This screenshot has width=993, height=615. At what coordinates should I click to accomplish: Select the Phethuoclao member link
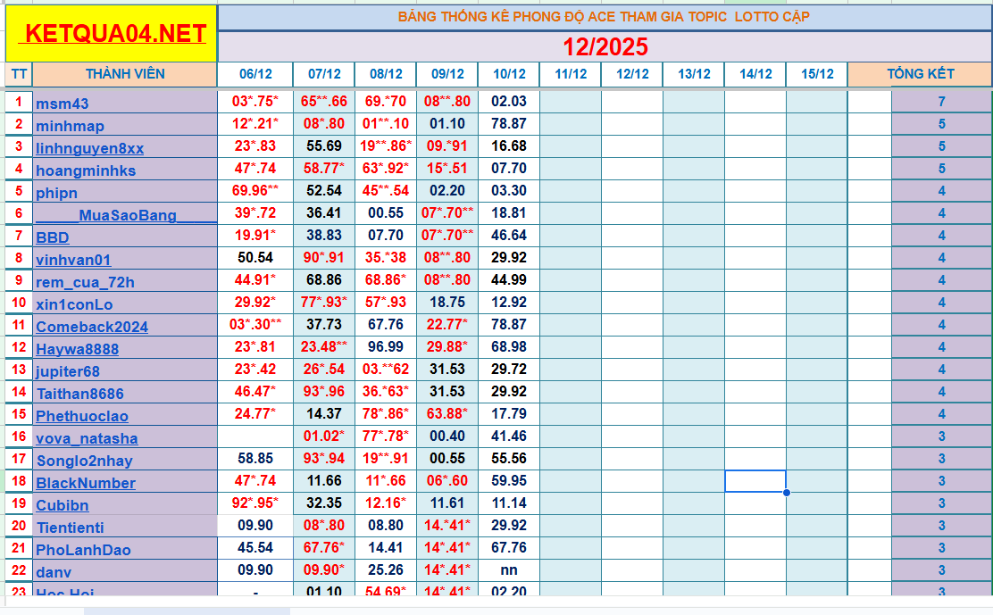(x=82, y=416)
